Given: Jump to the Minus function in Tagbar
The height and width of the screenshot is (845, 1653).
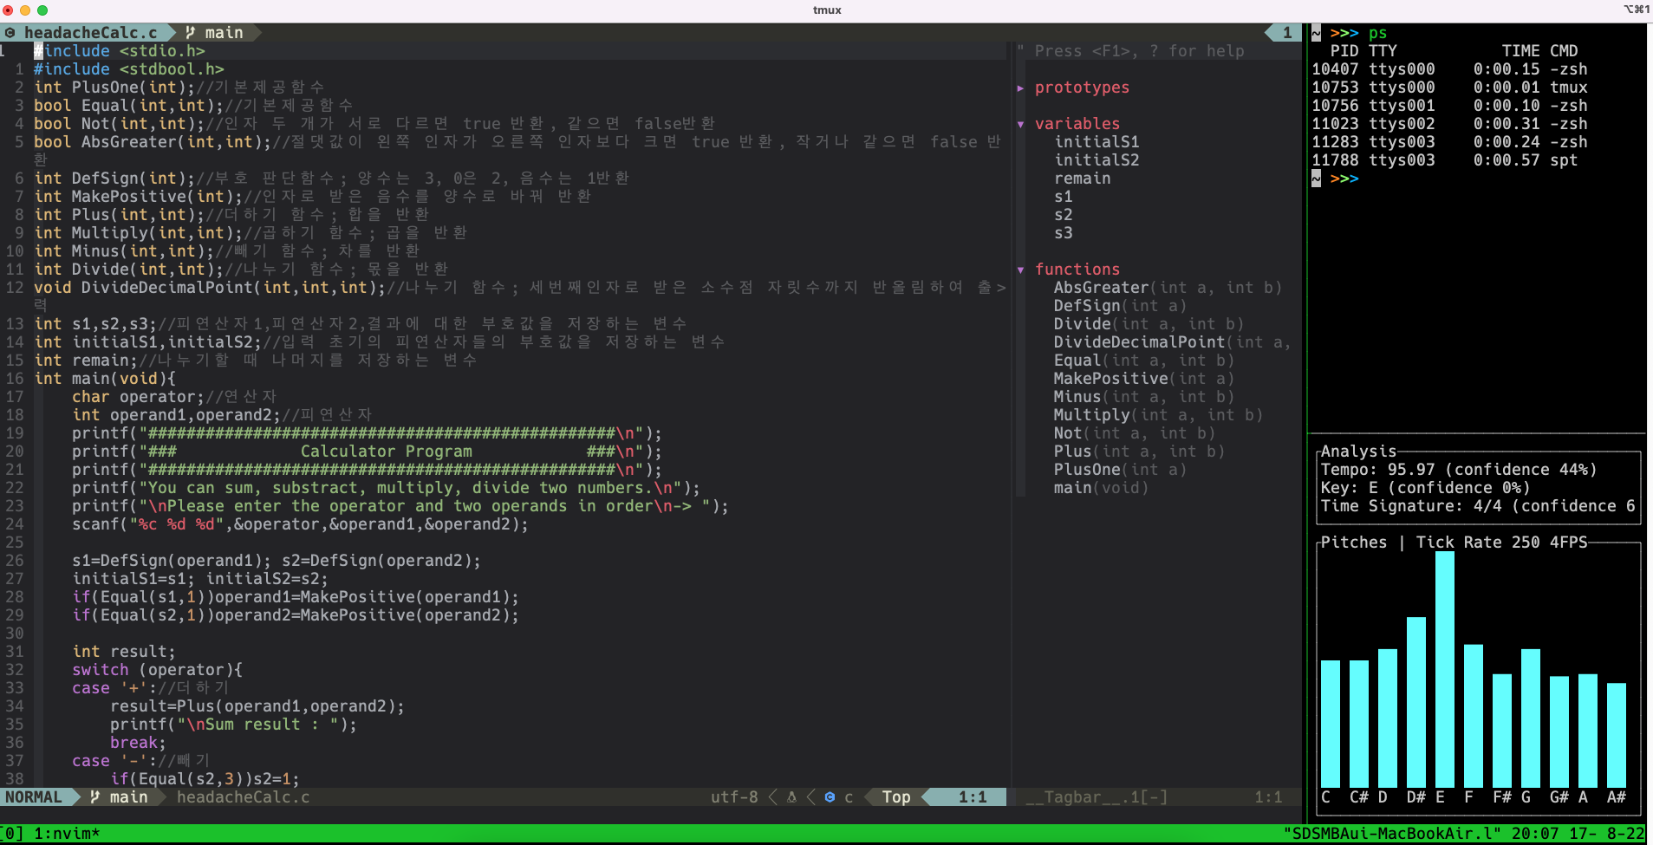Looking at the screenshot, I should tap(1143, 397).
